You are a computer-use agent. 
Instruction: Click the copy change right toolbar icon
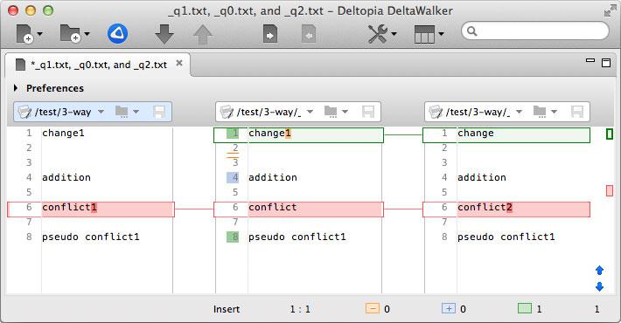[270, 34]
